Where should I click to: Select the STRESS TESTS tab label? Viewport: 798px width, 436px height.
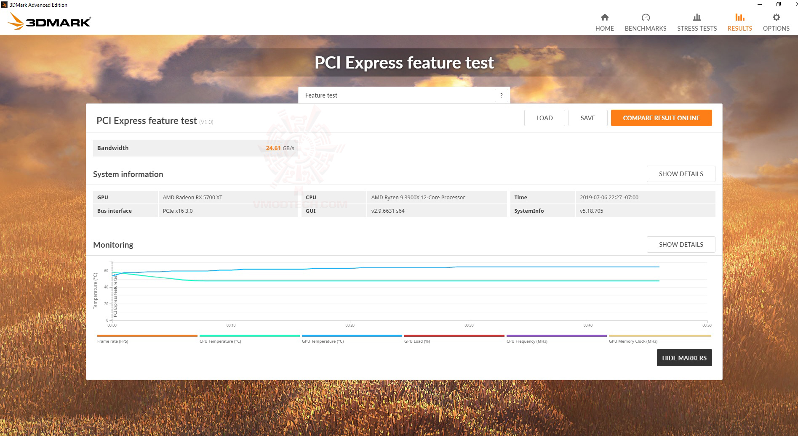pos(697,29)
